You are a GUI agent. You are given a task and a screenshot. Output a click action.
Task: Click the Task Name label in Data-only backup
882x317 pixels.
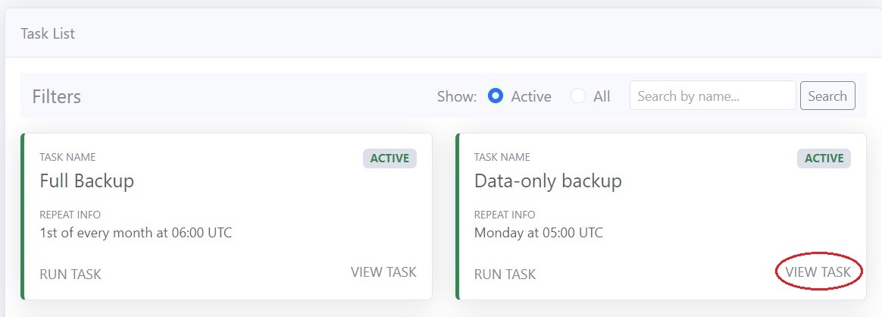(502, 157)
